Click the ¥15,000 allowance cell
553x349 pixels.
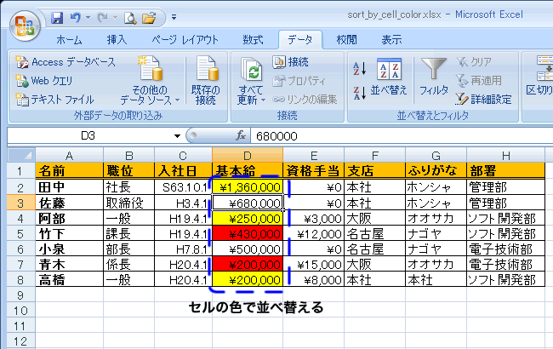point(314,265)
